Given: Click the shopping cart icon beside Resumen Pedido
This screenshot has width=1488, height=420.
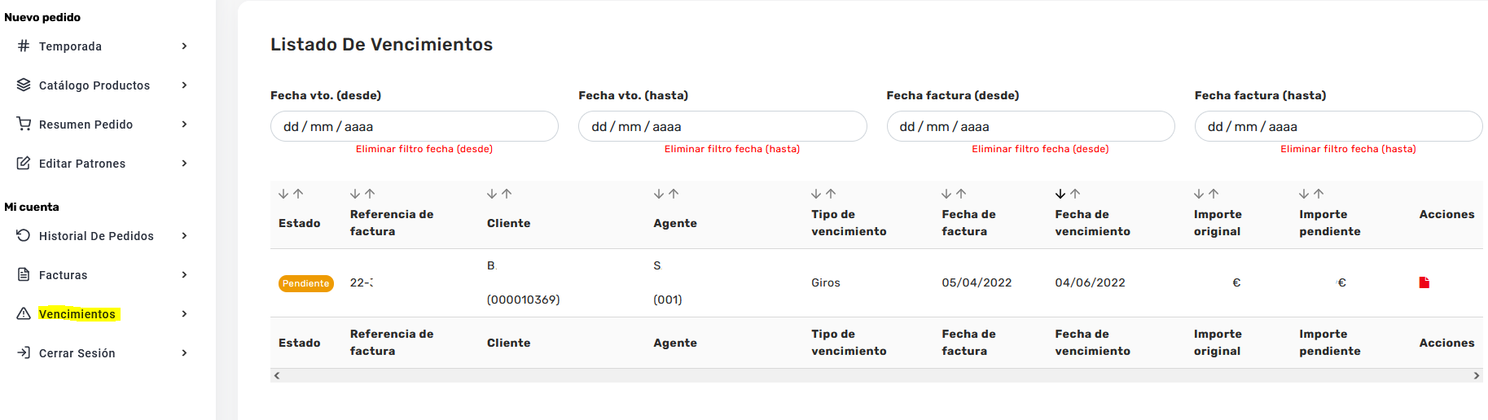Looking at the screenshot, I should (x=24, y=125).
